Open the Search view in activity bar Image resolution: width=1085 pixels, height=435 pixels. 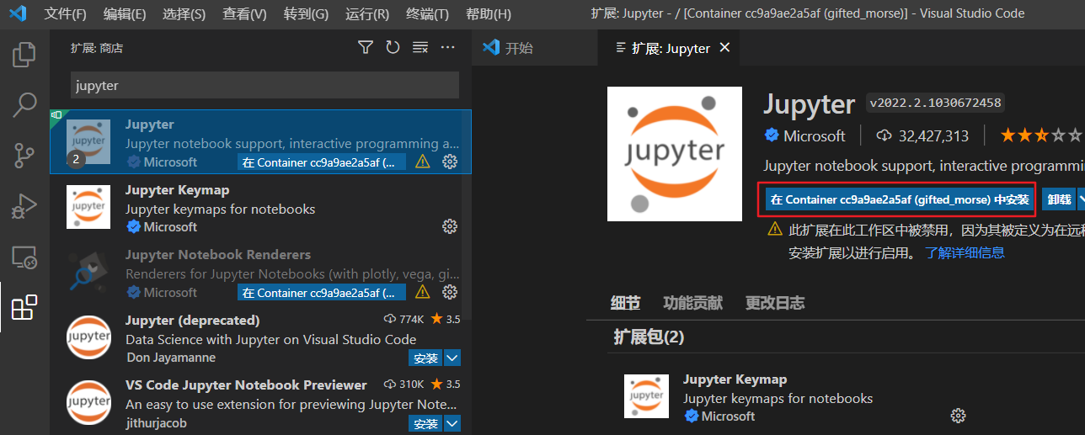coord(24,105)
